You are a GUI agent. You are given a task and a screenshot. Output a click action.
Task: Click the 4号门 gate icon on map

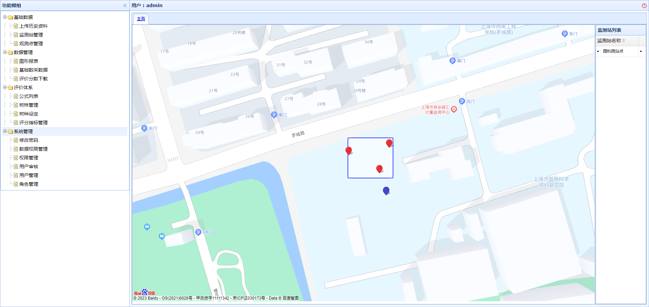click(x=198, y=232)
